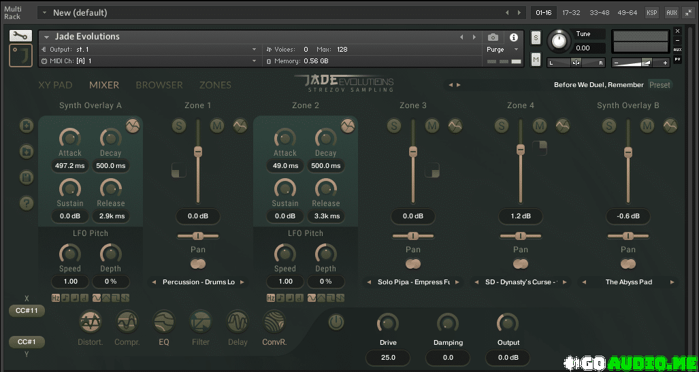Image resolution: width=699 pixels, height=372 pixels.
Task: Switch to the XY PAD tab
Action: tap(55, 85)
